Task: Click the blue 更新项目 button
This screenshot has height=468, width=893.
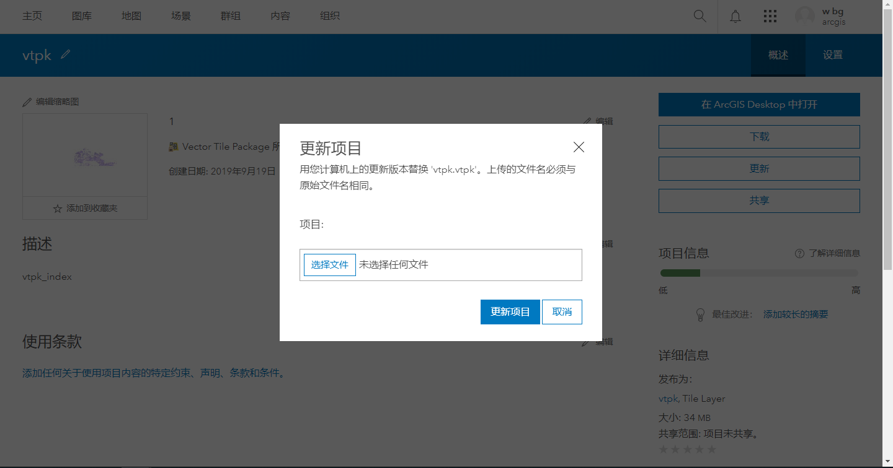Action: click(510, 312)
